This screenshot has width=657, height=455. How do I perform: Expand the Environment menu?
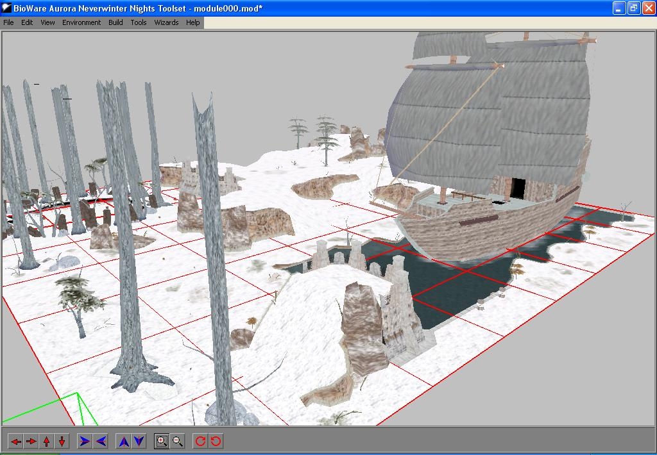coord(81,22)
